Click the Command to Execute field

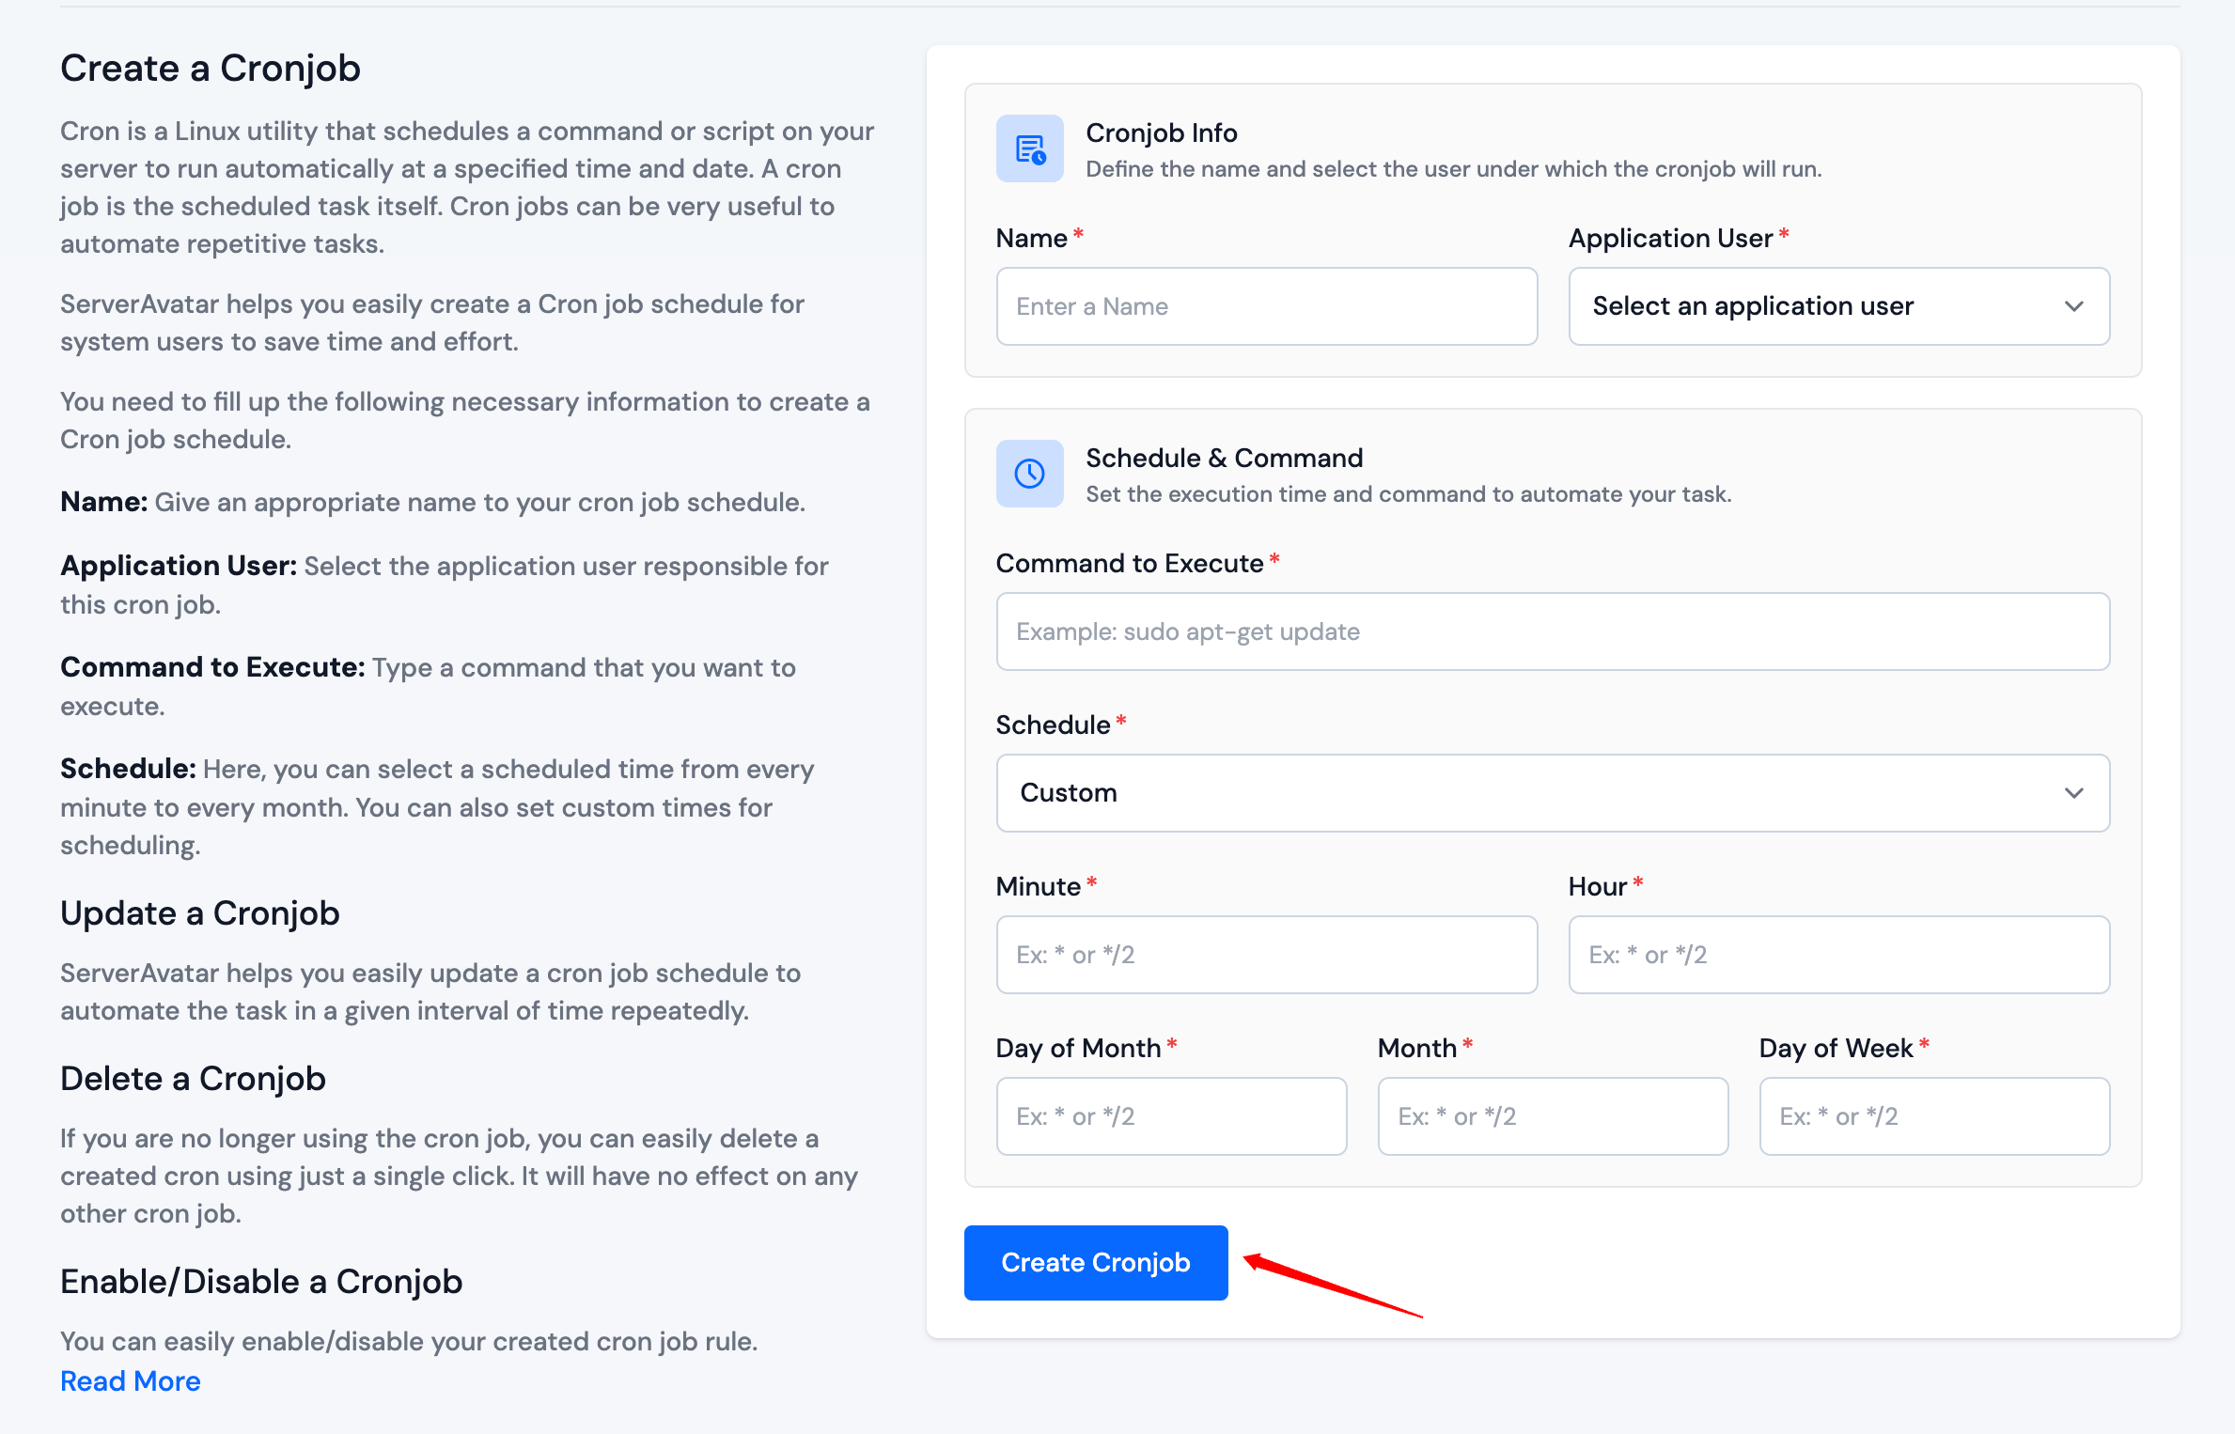(x=1552, y=631)
